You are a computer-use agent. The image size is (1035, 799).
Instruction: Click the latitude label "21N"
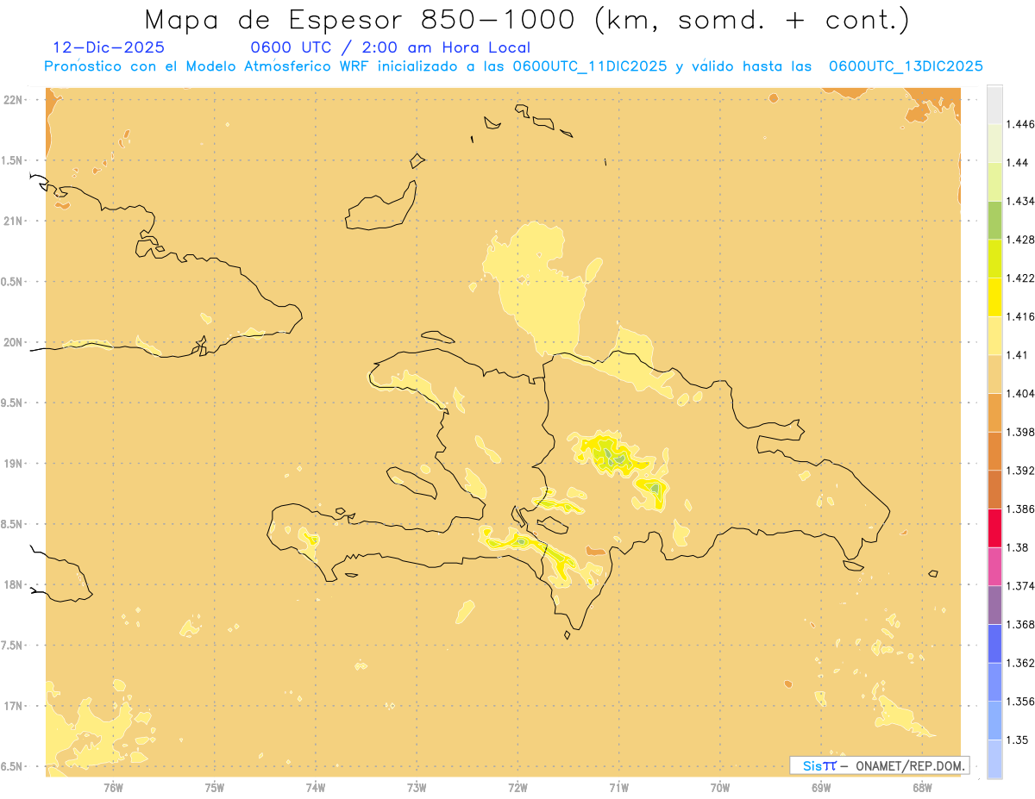click(14, 221)
